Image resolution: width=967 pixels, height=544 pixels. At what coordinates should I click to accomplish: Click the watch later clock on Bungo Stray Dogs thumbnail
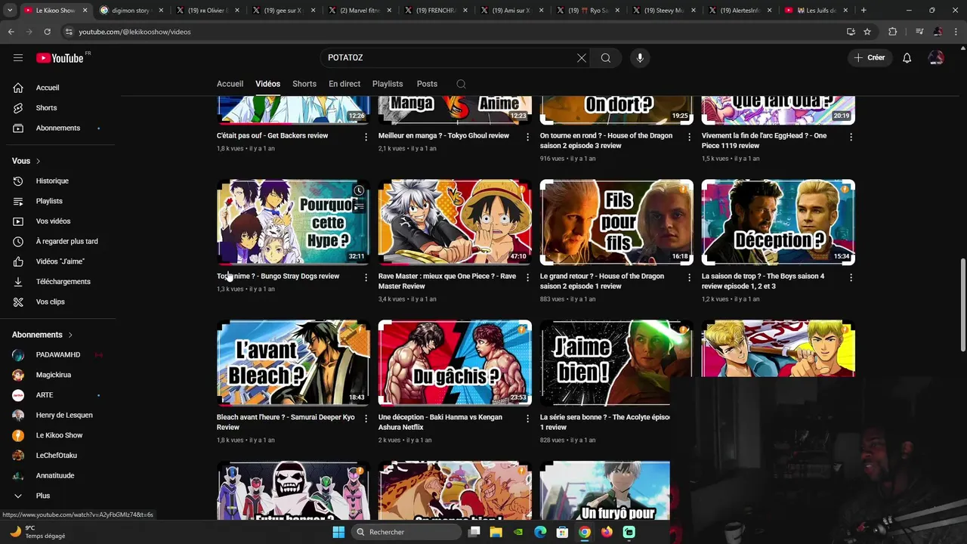pyautogui.click(x=359, y=190)
